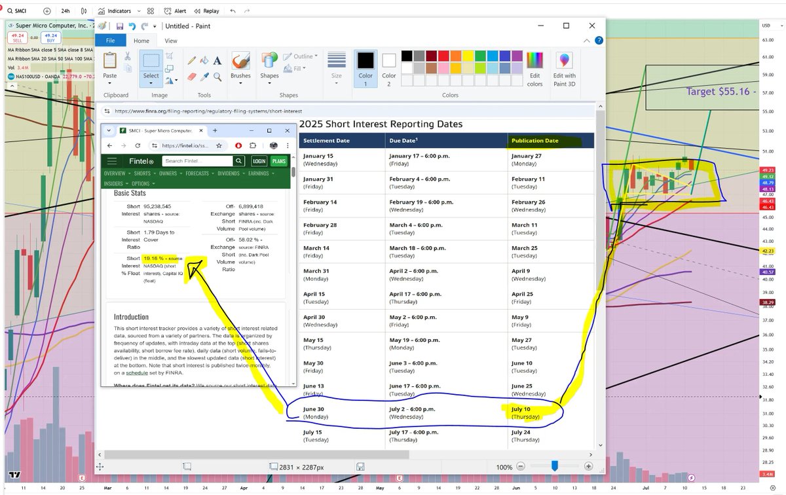Screen dimensions: 786x495
Task: Open the shape Outline dropdown
Action: pos(301,57)
